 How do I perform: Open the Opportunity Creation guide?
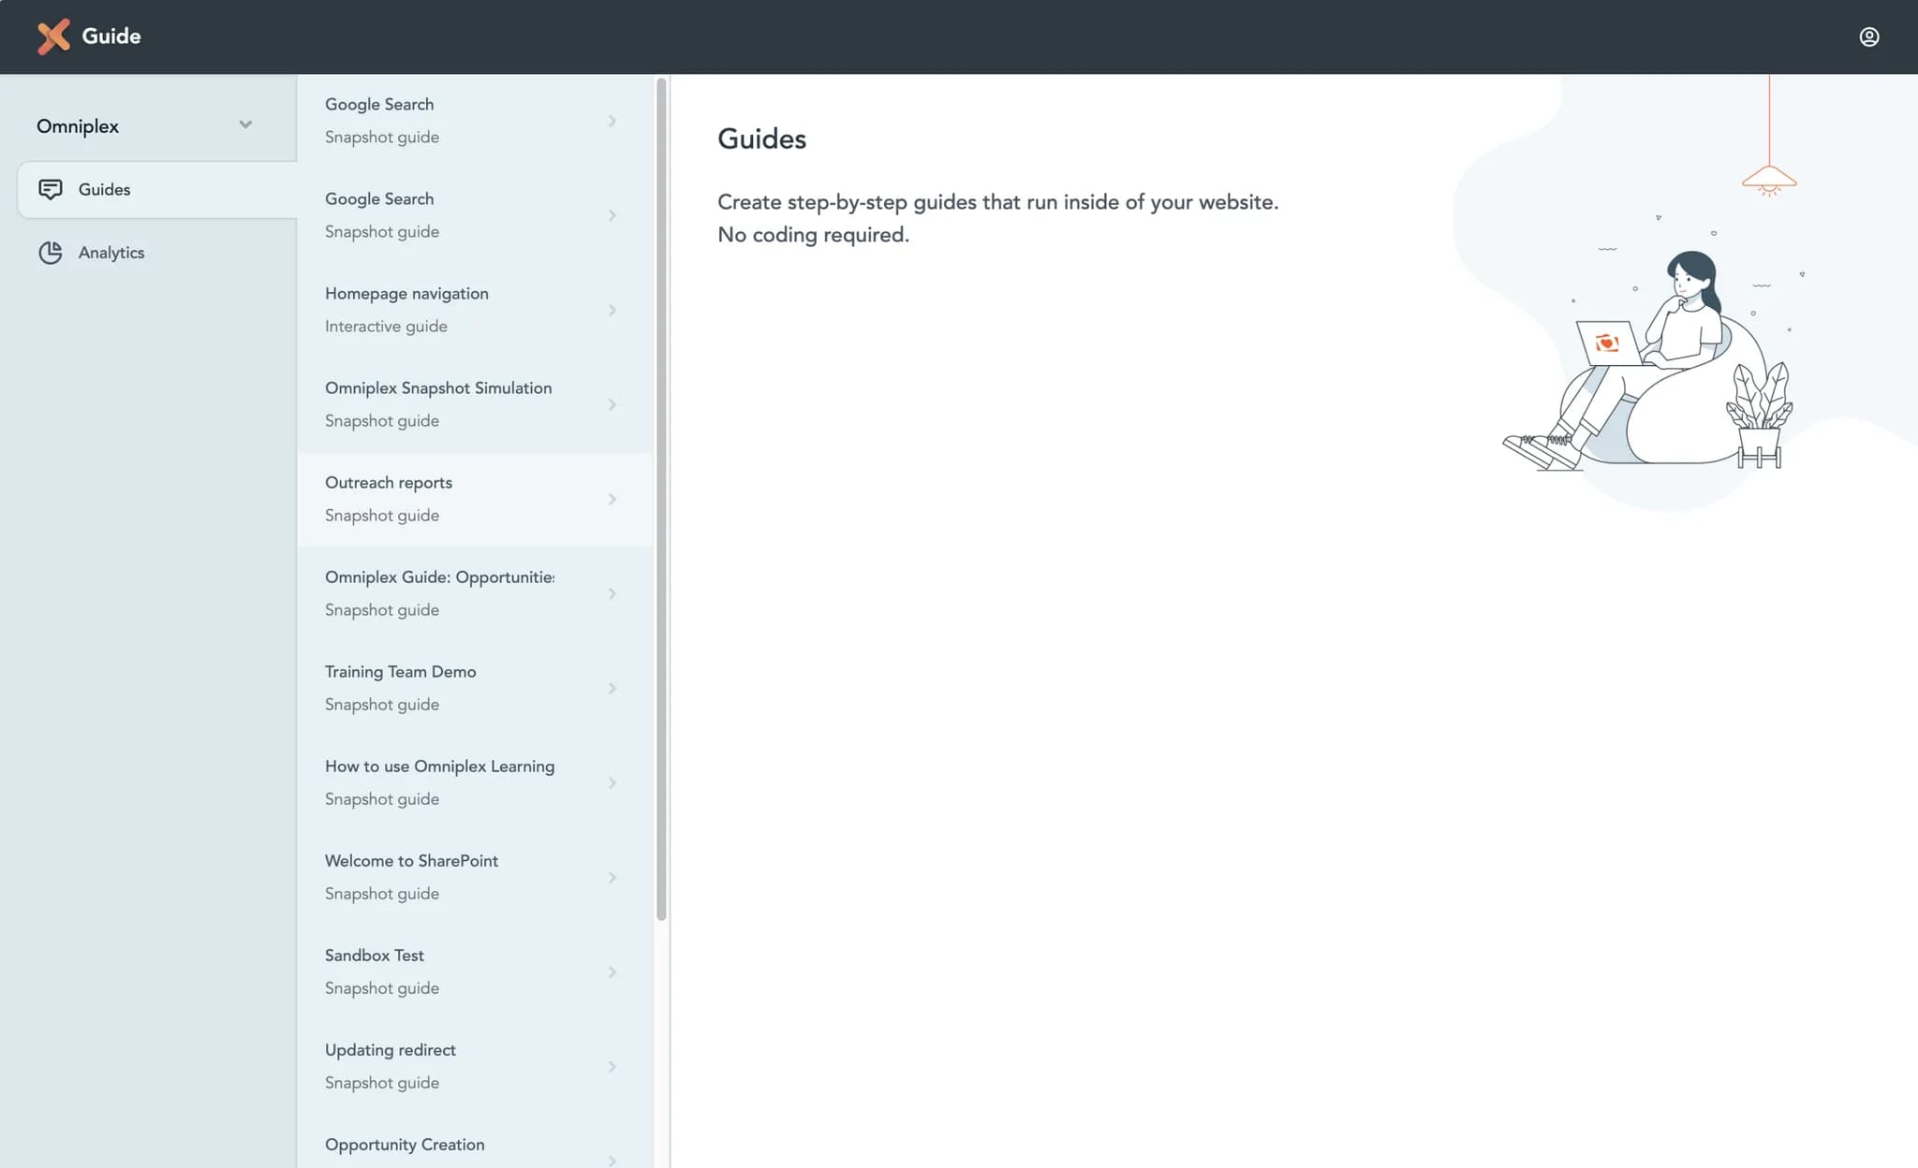475,1142
